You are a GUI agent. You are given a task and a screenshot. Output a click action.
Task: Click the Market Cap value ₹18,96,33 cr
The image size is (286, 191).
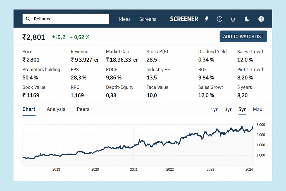pos(122,60)
